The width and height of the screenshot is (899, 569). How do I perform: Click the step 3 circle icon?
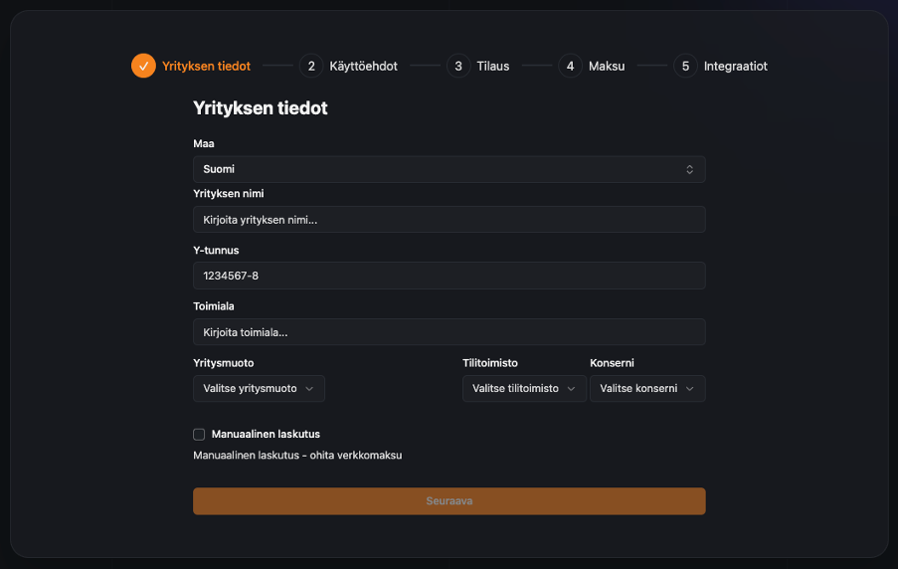click(x=458, y=66)
